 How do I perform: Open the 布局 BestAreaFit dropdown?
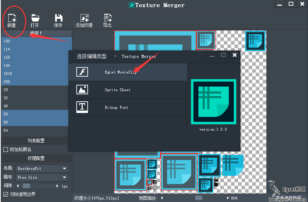(x=42, y=168)
